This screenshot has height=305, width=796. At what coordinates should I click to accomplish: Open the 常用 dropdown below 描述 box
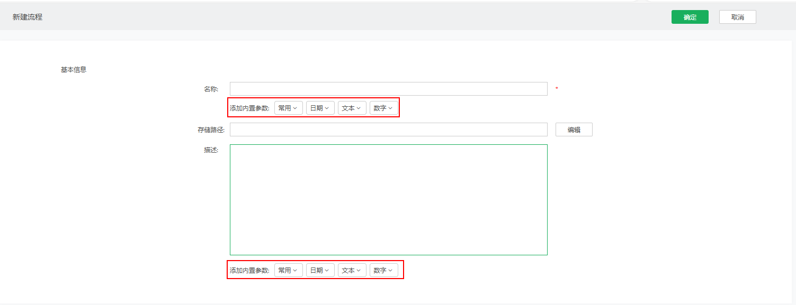[288, 270]
